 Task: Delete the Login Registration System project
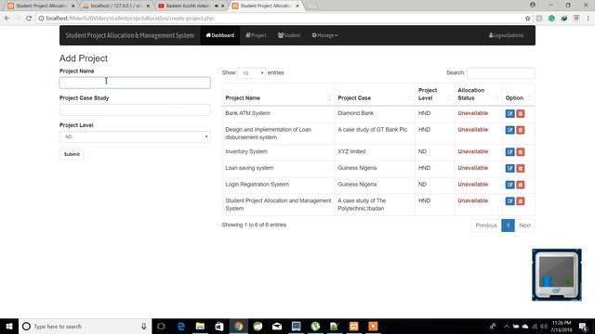tap(521, 185)
